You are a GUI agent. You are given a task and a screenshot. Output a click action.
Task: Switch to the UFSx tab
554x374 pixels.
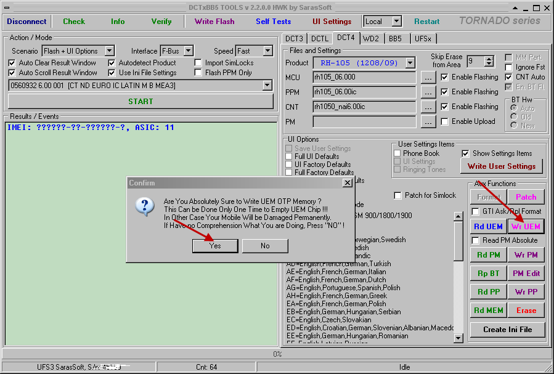pos(423,38)
